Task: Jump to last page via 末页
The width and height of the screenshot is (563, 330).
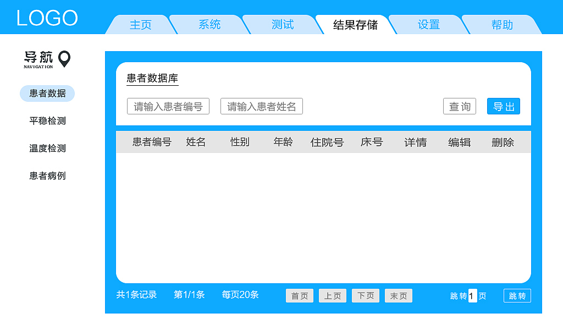Action: pyautogui.click(x=398, y=295)
